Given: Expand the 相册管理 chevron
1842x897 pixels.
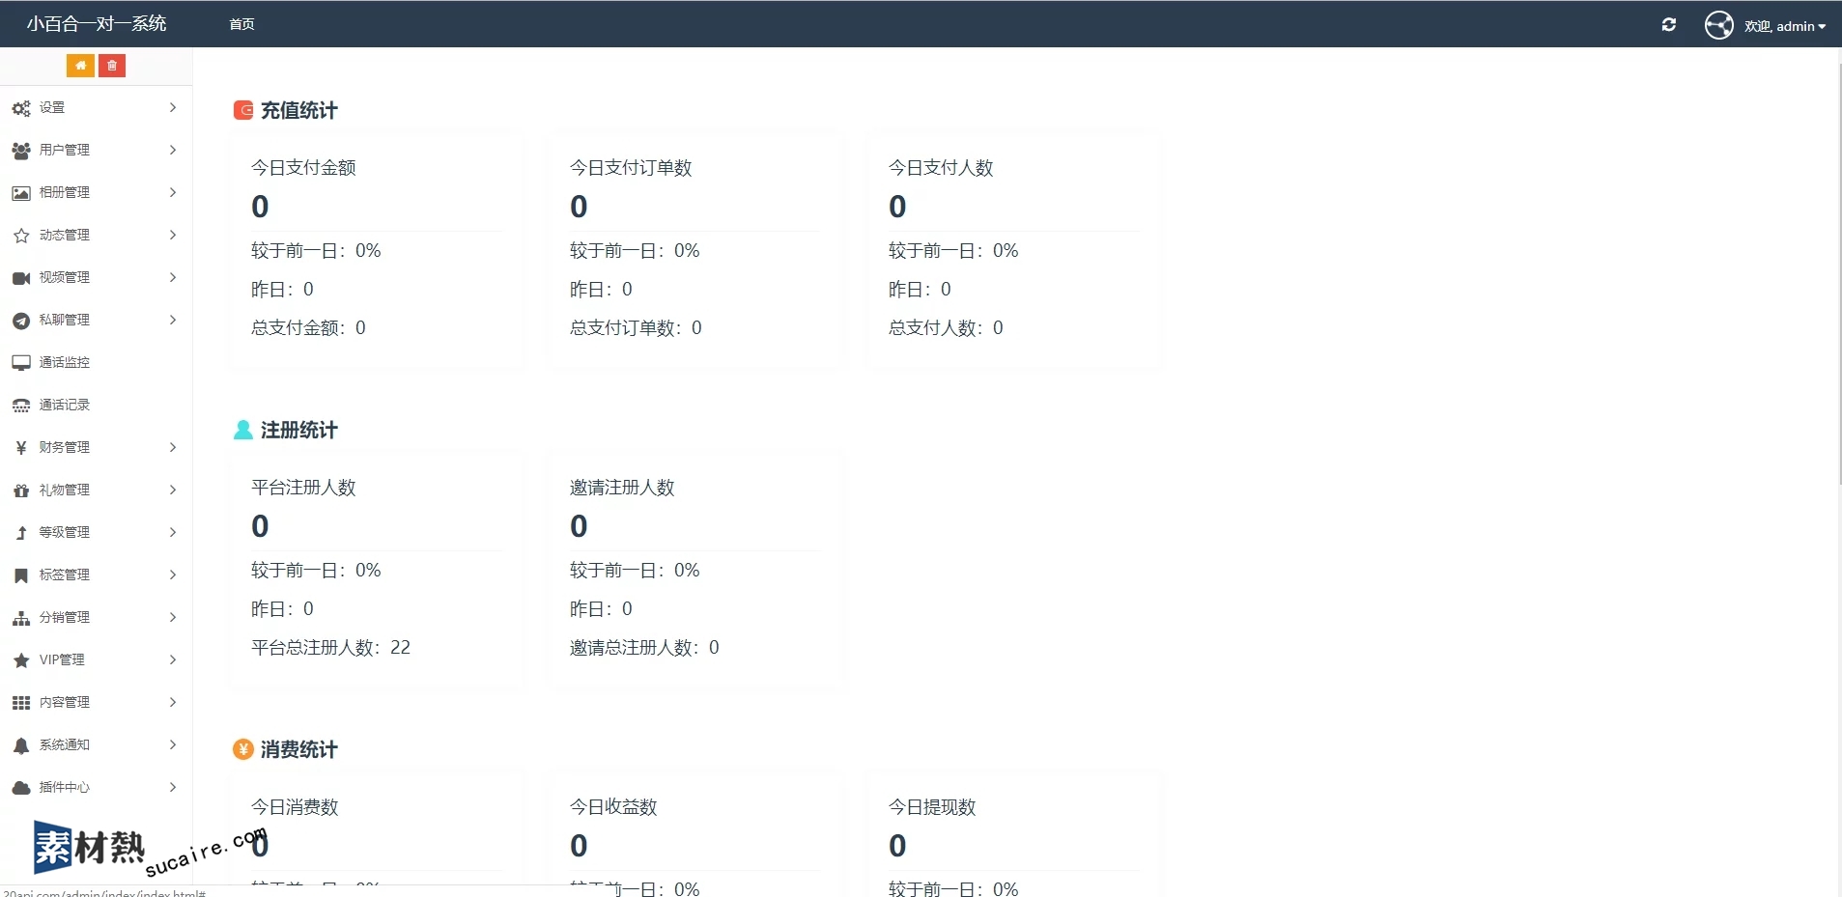Looking at the screenshot, I should [x=173, y=192].
